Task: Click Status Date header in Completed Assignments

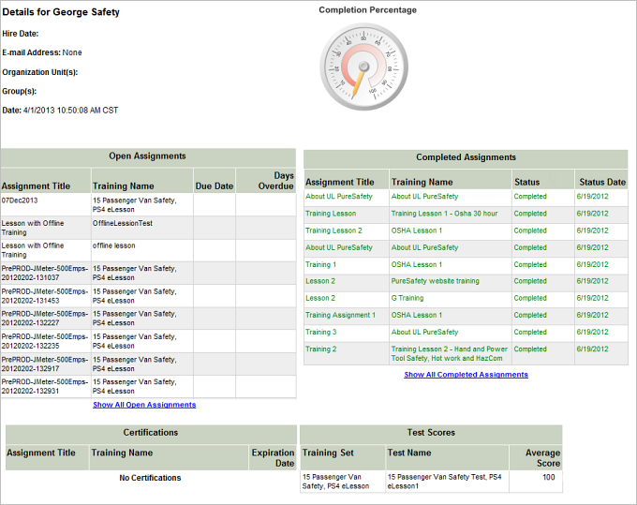Action: (x=601, y=182)
